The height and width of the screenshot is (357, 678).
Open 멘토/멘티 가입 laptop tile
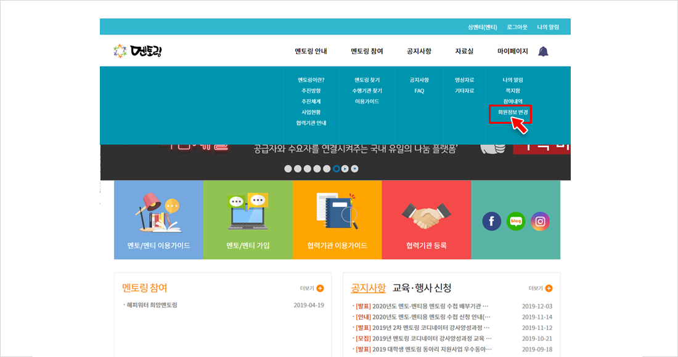[248, 220]
